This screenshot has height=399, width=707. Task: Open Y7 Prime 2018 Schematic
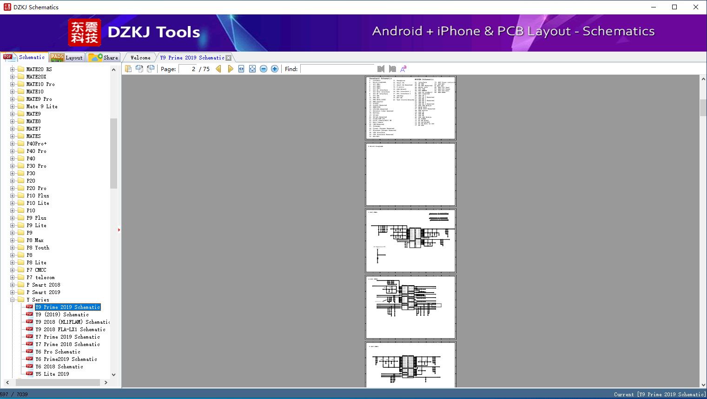67,344
